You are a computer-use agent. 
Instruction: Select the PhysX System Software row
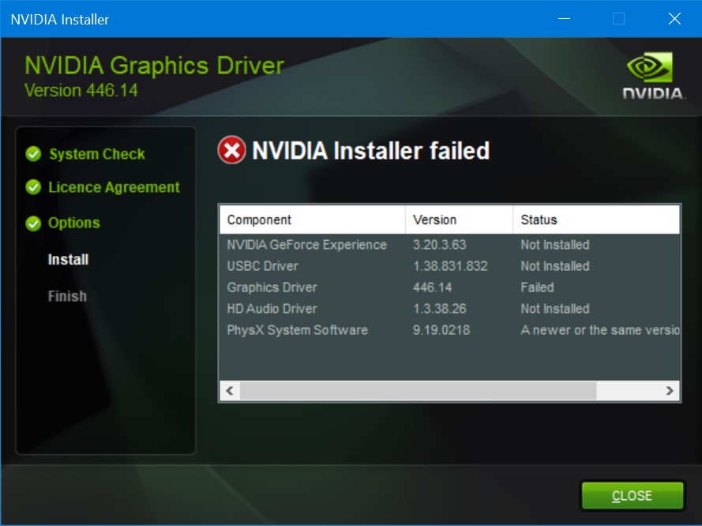click(449, 330)
